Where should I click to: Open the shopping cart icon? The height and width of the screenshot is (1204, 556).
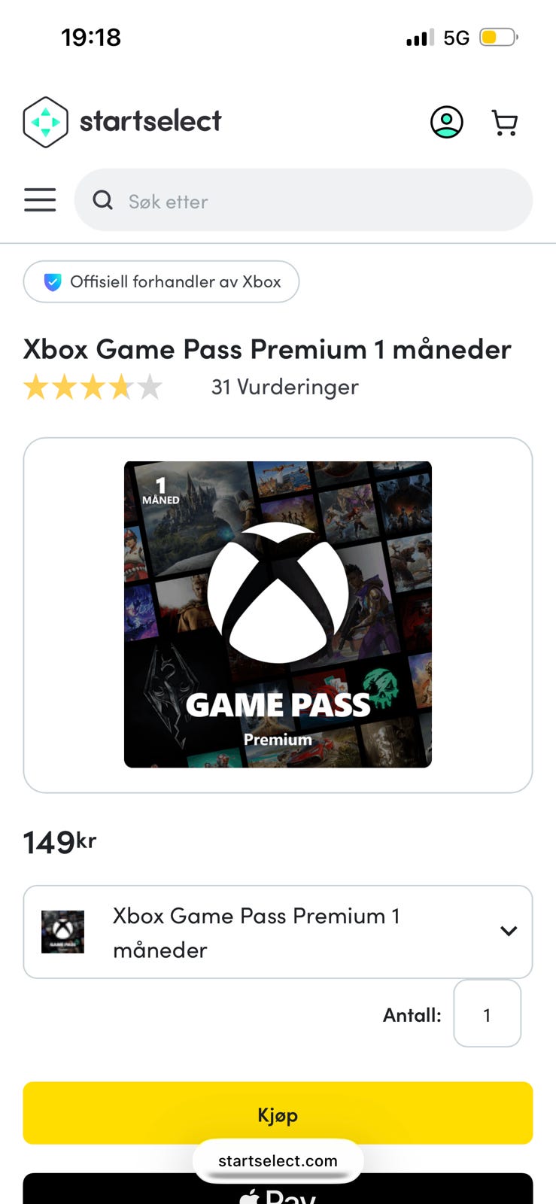point(505,123)
